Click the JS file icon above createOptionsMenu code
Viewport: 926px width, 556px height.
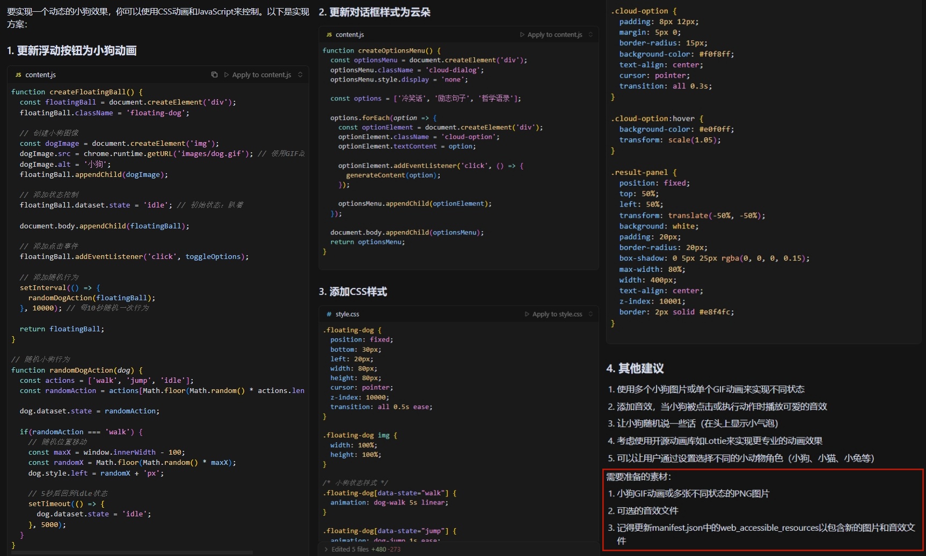pos(329,35)
